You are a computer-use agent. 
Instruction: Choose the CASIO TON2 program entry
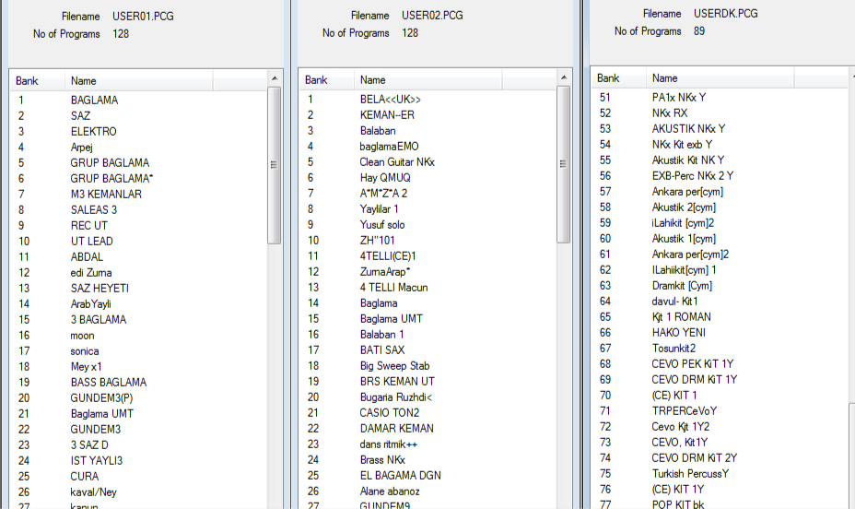389,413
